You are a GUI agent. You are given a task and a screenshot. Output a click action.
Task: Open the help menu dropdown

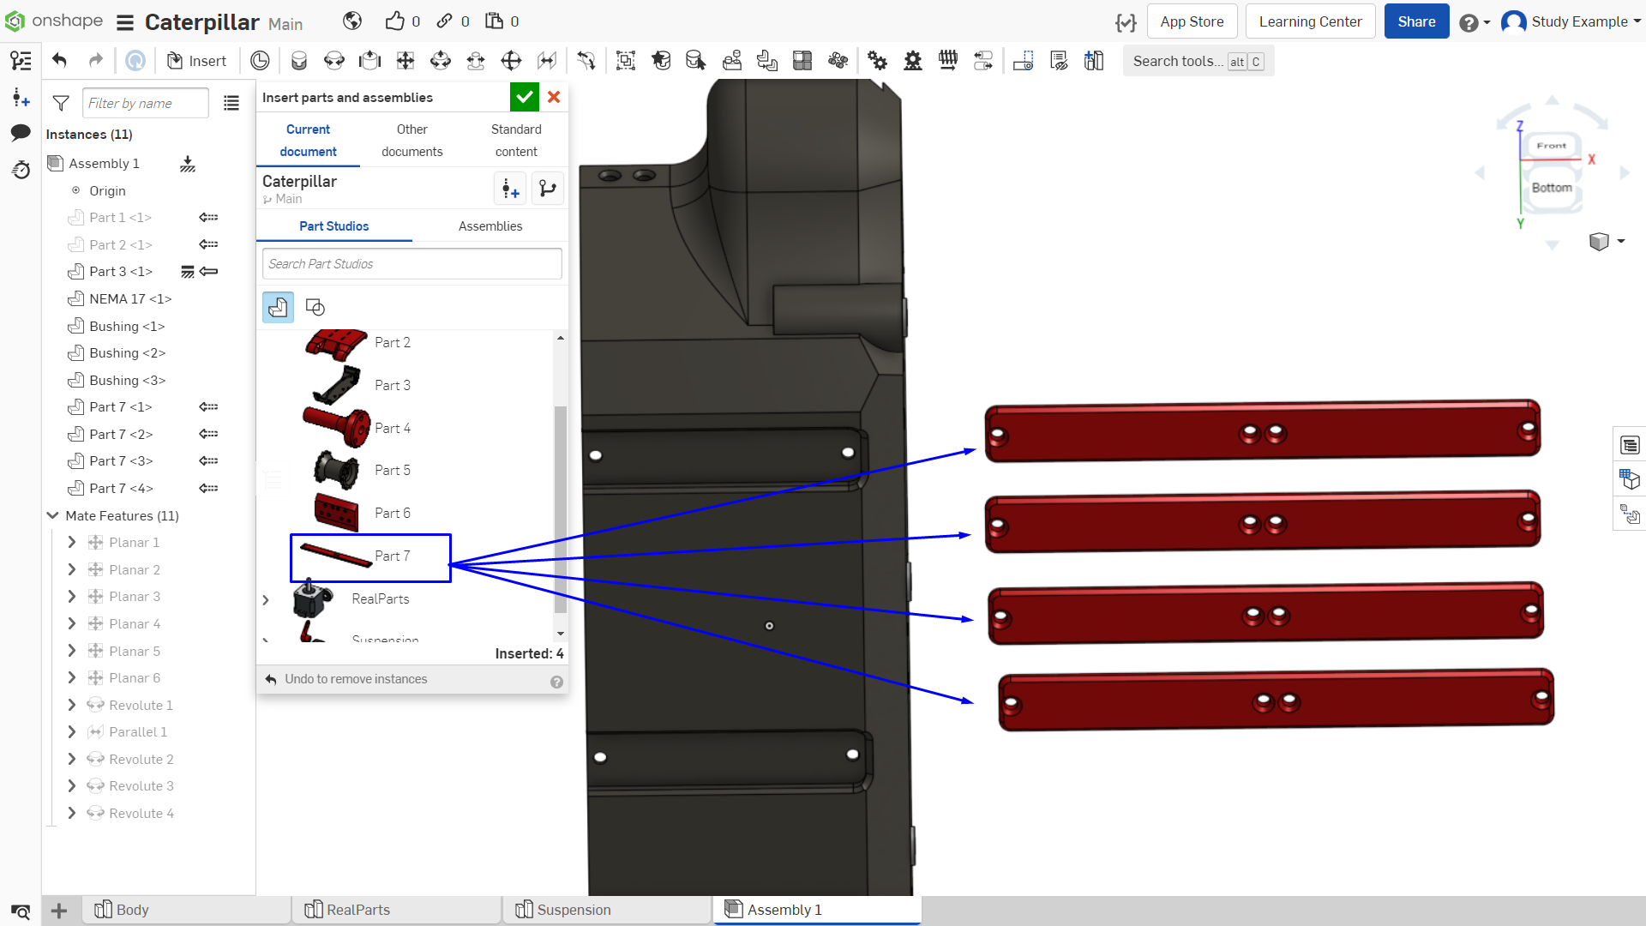[x=1475, y=22]
